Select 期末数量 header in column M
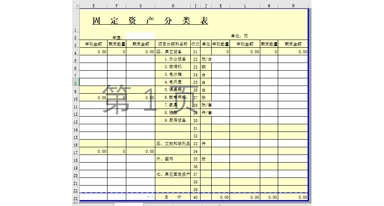The image size is (384, 206). coord(269,44)
